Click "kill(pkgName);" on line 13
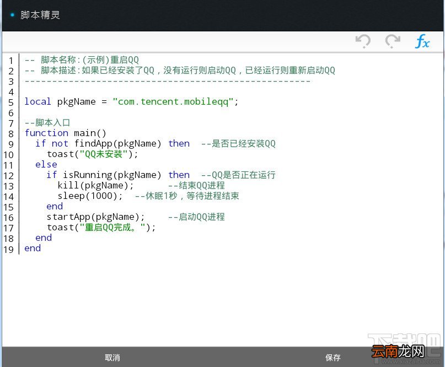445x367 pixels. (x=95, y=186)
